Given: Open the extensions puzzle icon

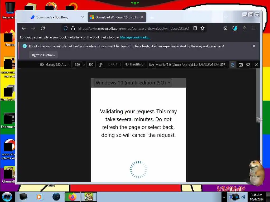Looking at the screenshot, I should coord(244,28).
